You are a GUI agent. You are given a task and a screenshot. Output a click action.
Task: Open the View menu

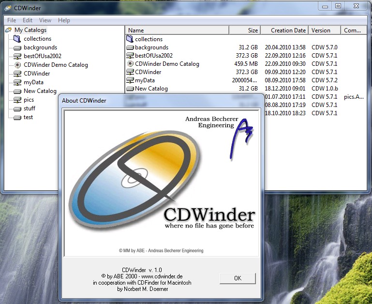coord(45,20)
